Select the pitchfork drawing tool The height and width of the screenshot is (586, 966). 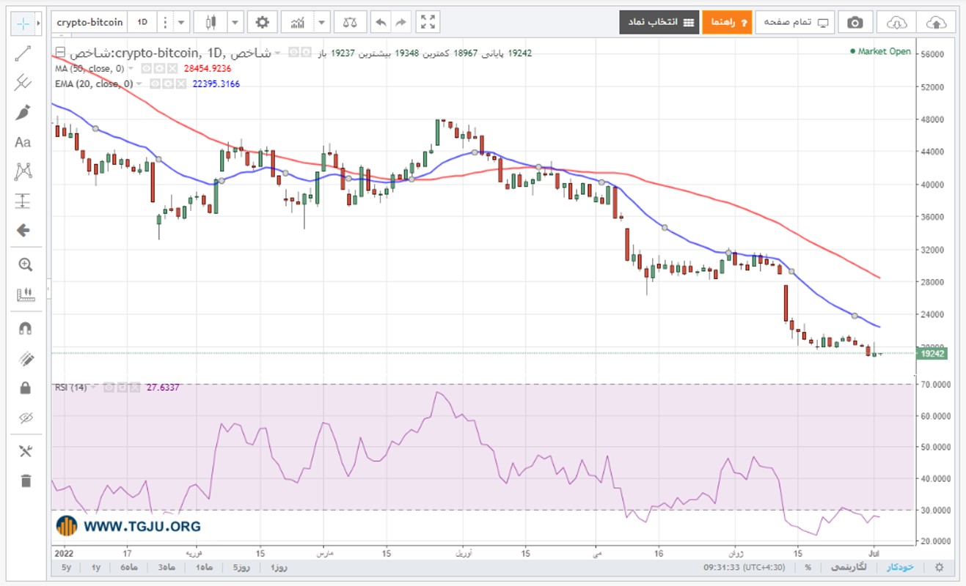23,83
